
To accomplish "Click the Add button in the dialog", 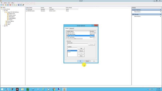I will point(81,48).
